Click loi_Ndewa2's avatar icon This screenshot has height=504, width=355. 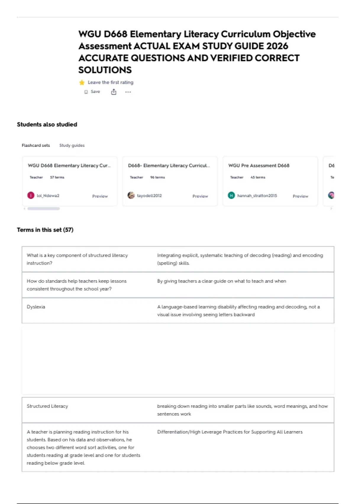[31, 195]
